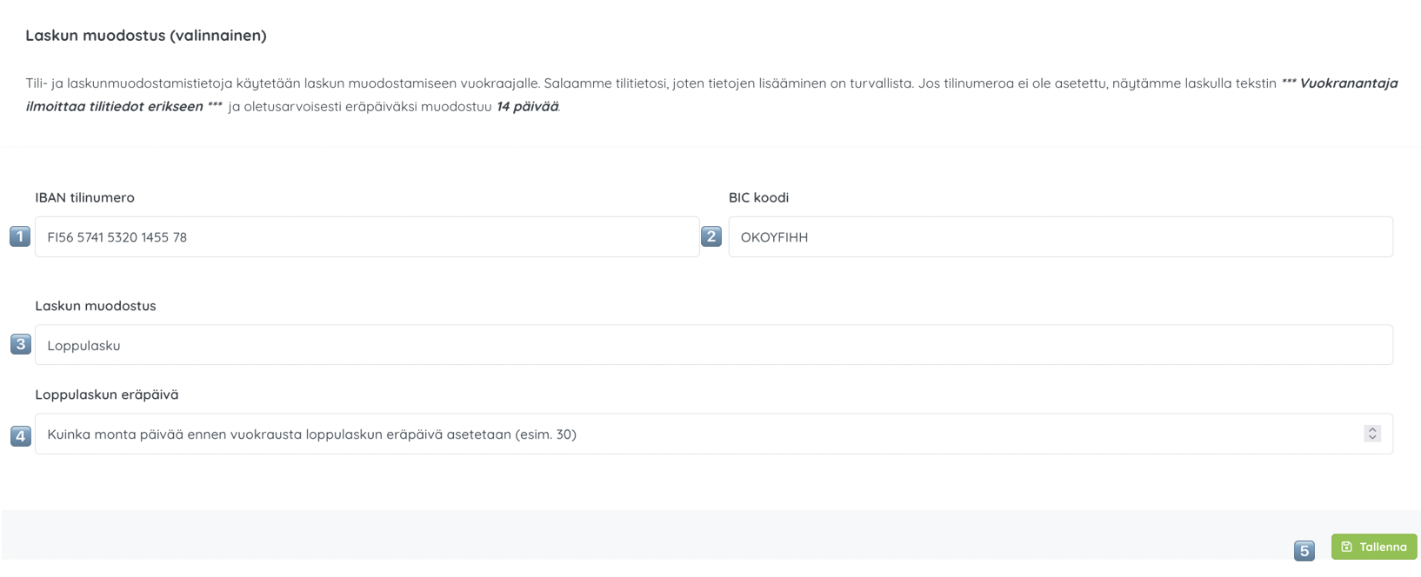1421x577 pixels.
Task: Click the number 2 badge beside BIC
Action: point(711,236)
